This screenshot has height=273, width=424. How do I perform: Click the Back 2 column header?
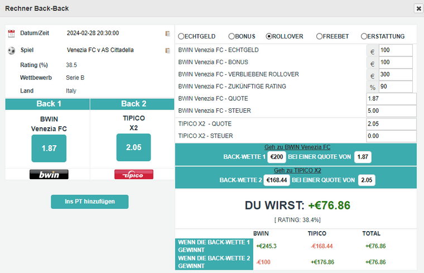tap(132, 104)
